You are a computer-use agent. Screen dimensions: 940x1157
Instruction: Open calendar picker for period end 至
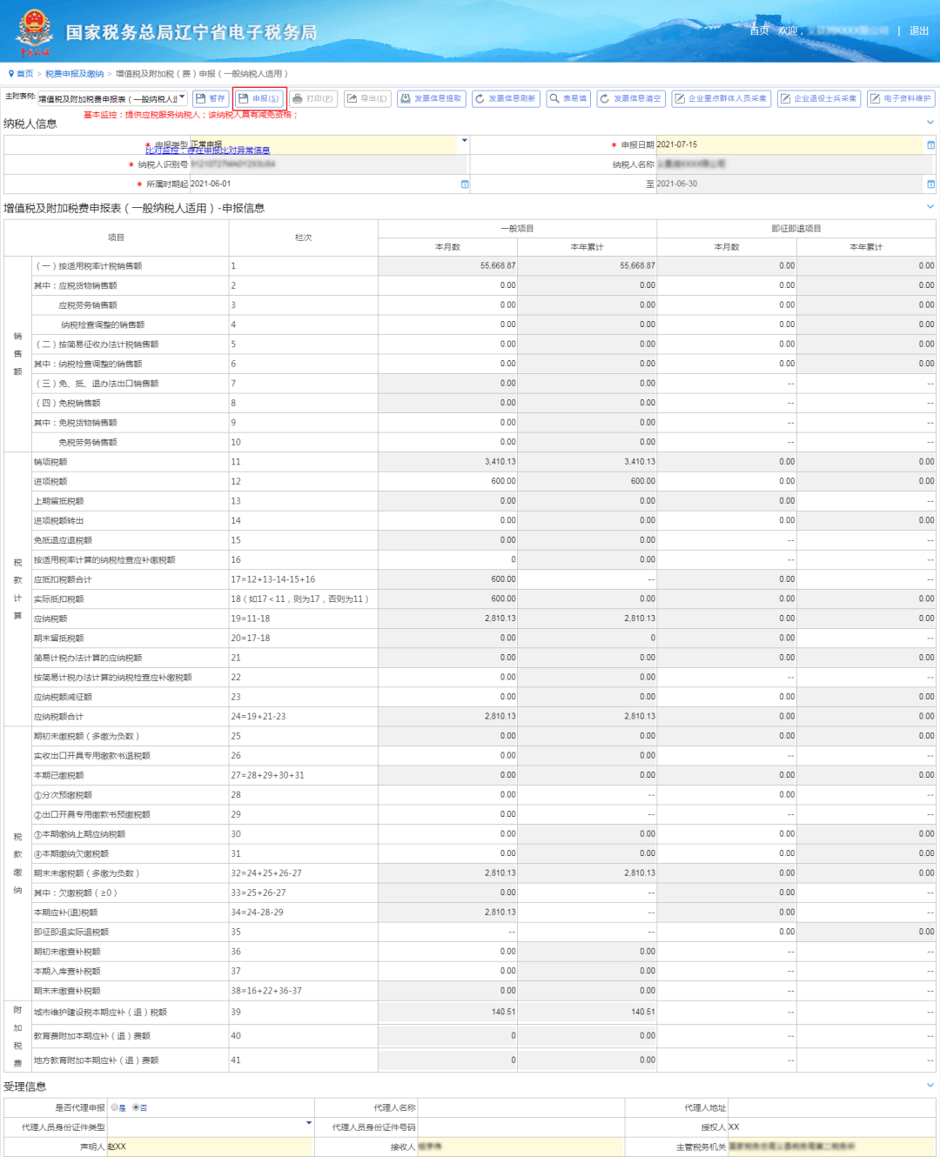[930, 184]
